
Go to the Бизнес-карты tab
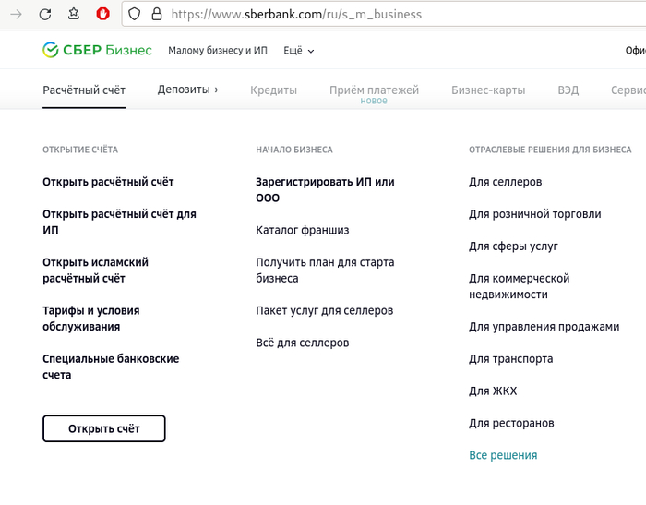(x=488, y=90)
